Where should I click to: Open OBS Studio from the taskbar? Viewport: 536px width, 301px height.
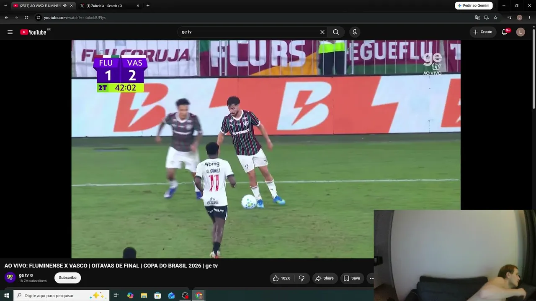[x=185, y=296]
